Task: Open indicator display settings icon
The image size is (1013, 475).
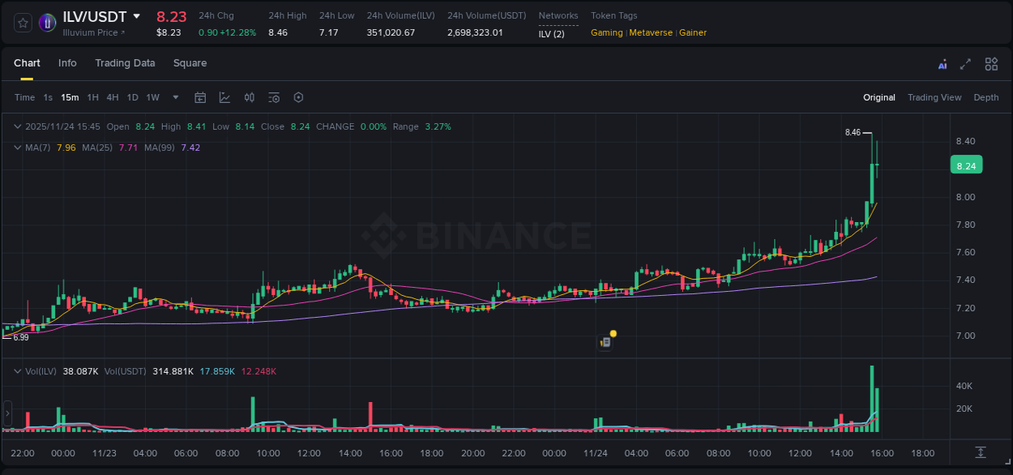Action: click(x=274, y=96)
